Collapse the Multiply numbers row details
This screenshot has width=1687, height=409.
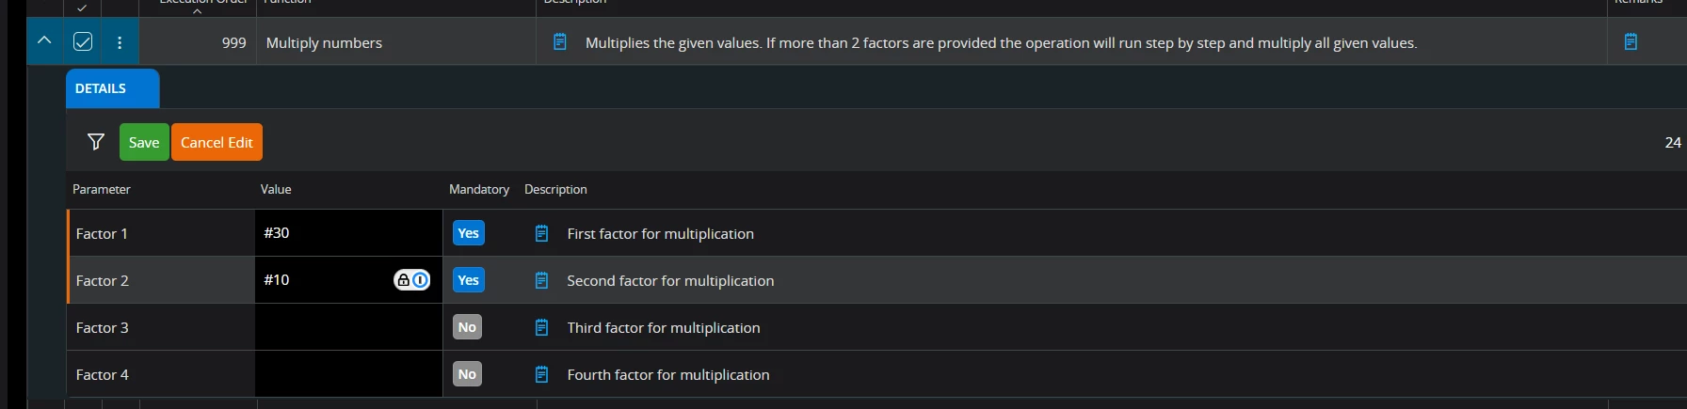pos(44,40)
